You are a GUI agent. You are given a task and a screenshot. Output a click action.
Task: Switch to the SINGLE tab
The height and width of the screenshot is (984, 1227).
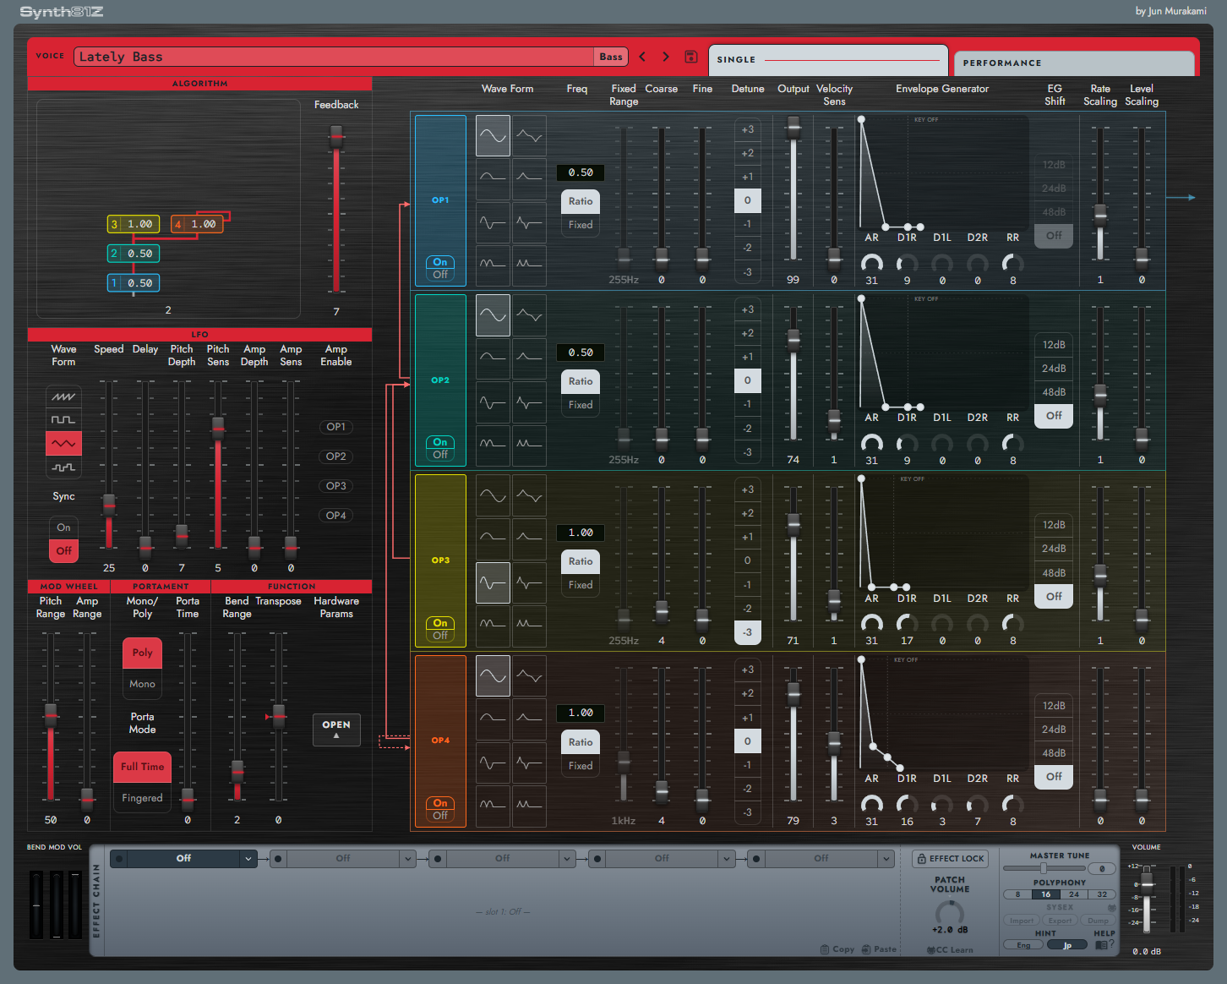click(828, 60)
